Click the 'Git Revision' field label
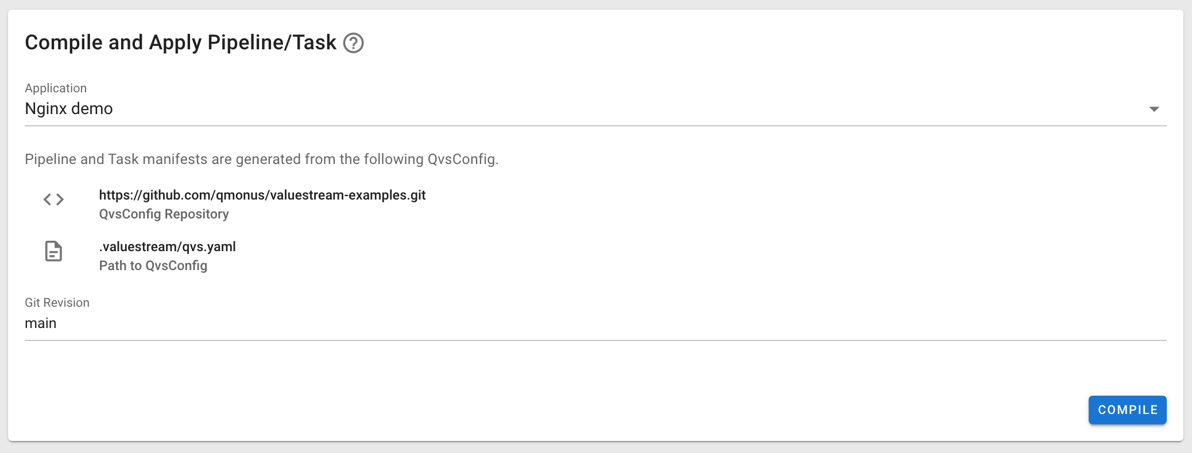Screen dimensions: 1192x453 pyautogui.click(x=57, y=303)
